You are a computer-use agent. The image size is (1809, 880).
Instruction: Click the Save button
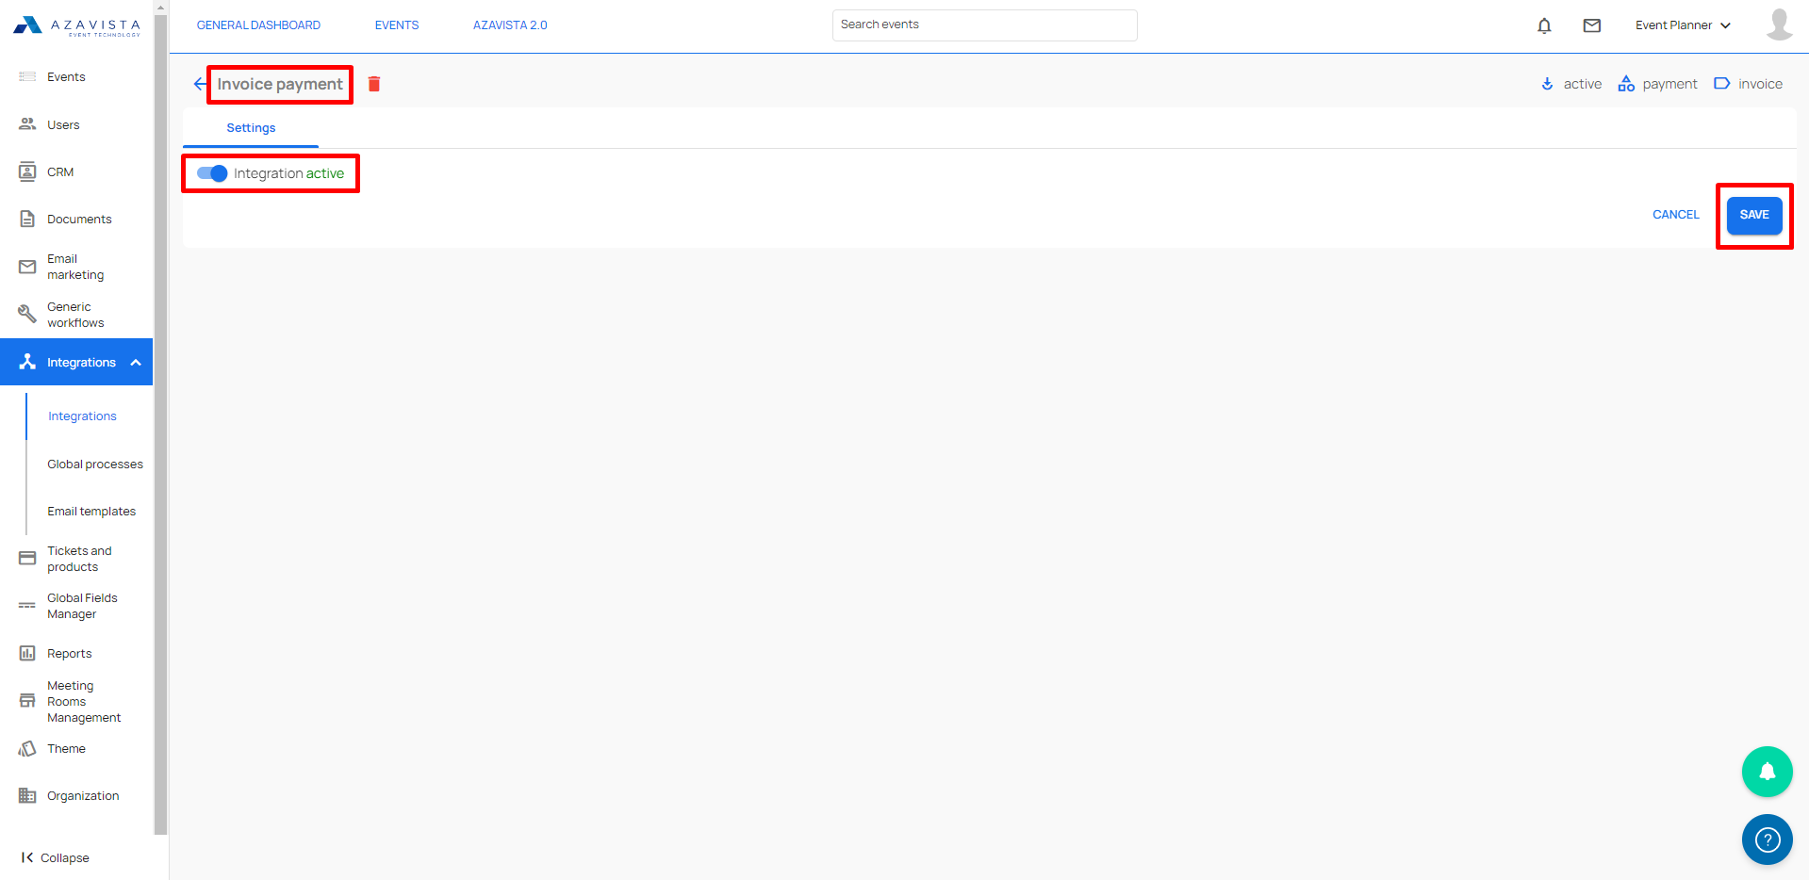pyautogui.click(x=1754, y=216)
